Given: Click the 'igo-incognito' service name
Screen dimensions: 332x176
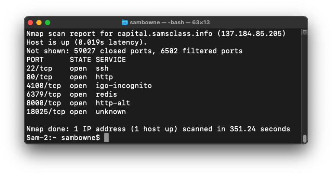Looking at the screenshot, I should click(124, 86).
